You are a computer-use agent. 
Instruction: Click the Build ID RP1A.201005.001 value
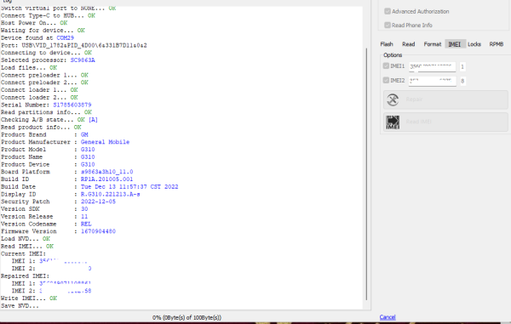click(107, 179)
